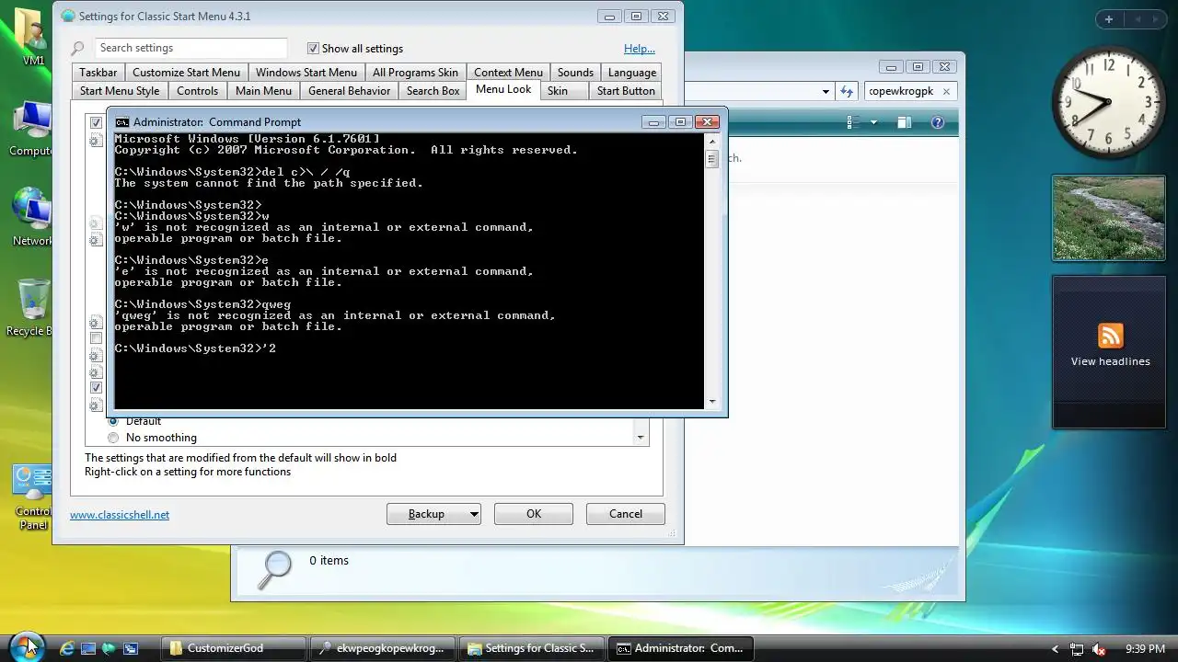Viewport: 1178px width, 662px height.
Task: Click the Change your view icon in Explorer
Action: [853, 122]
